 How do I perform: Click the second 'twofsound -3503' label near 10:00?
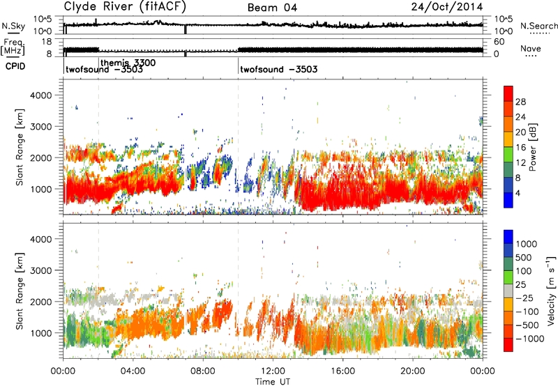pyautogui.click(x=278, y=69)
